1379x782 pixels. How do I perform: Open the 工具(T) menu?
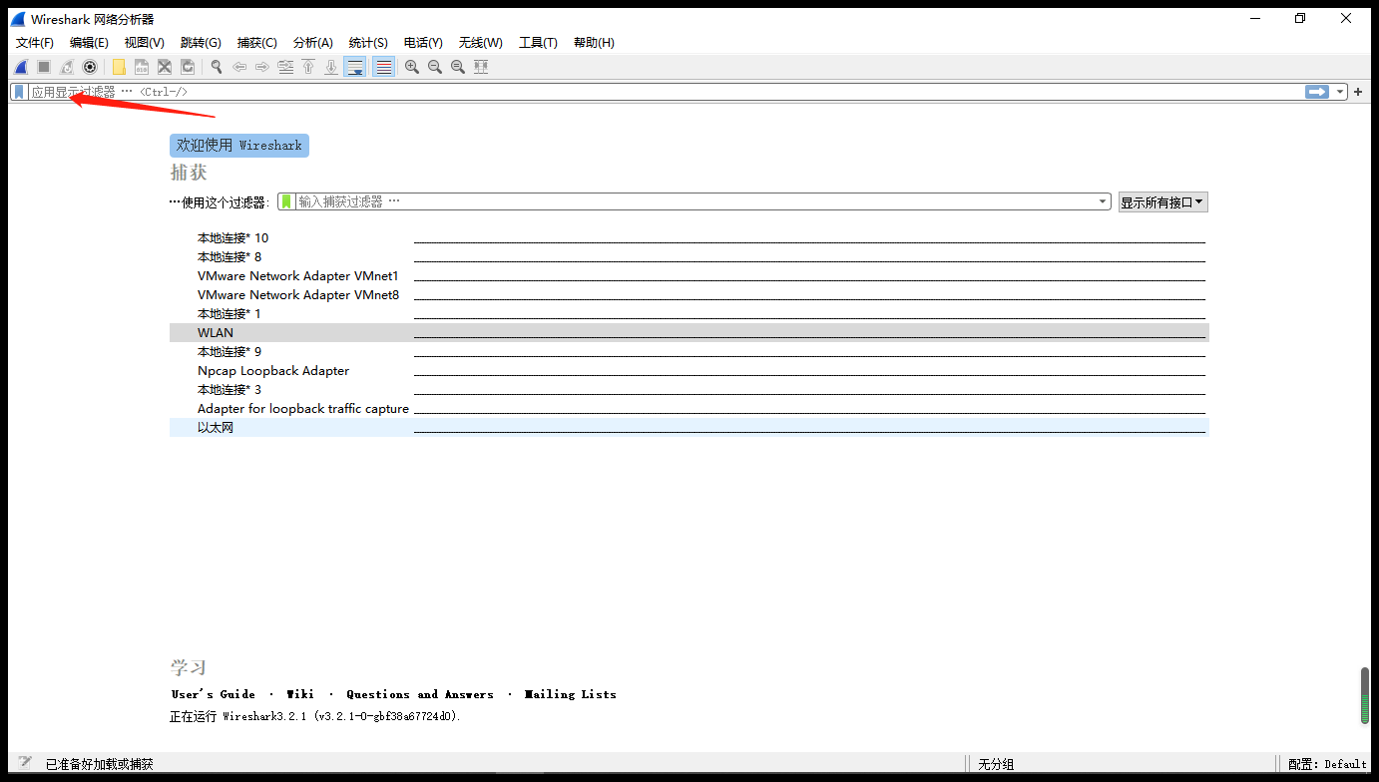[x=538, y=43]
